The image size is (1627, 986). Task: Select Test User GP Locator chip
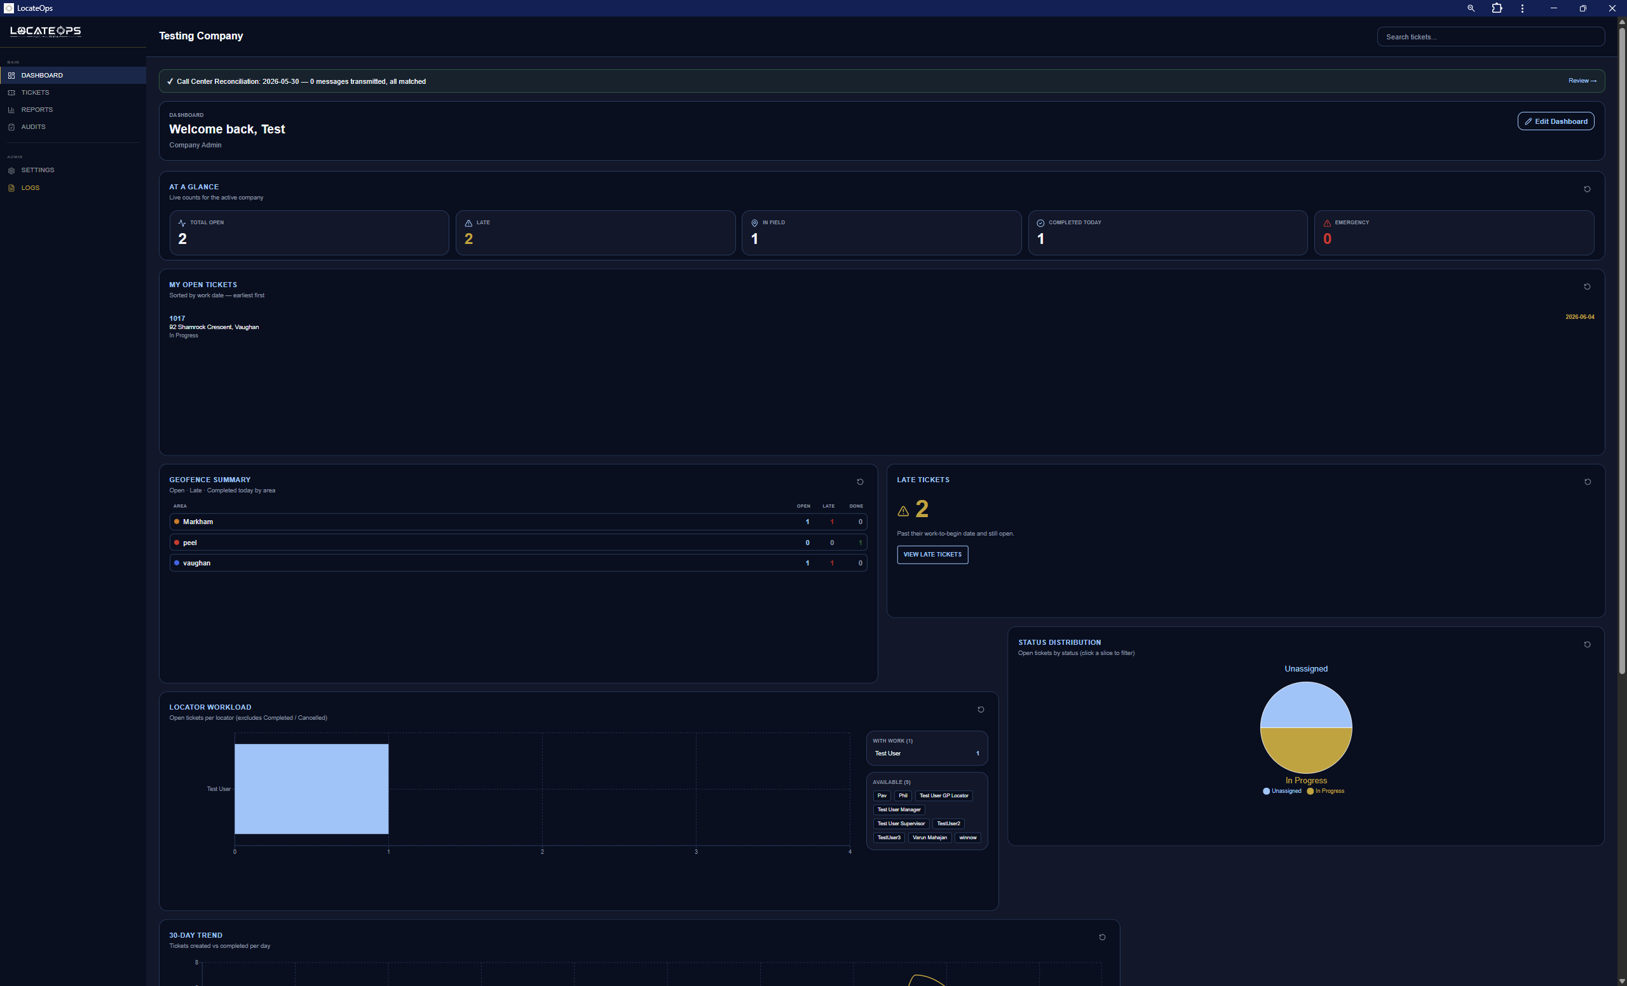pos(944,795)
